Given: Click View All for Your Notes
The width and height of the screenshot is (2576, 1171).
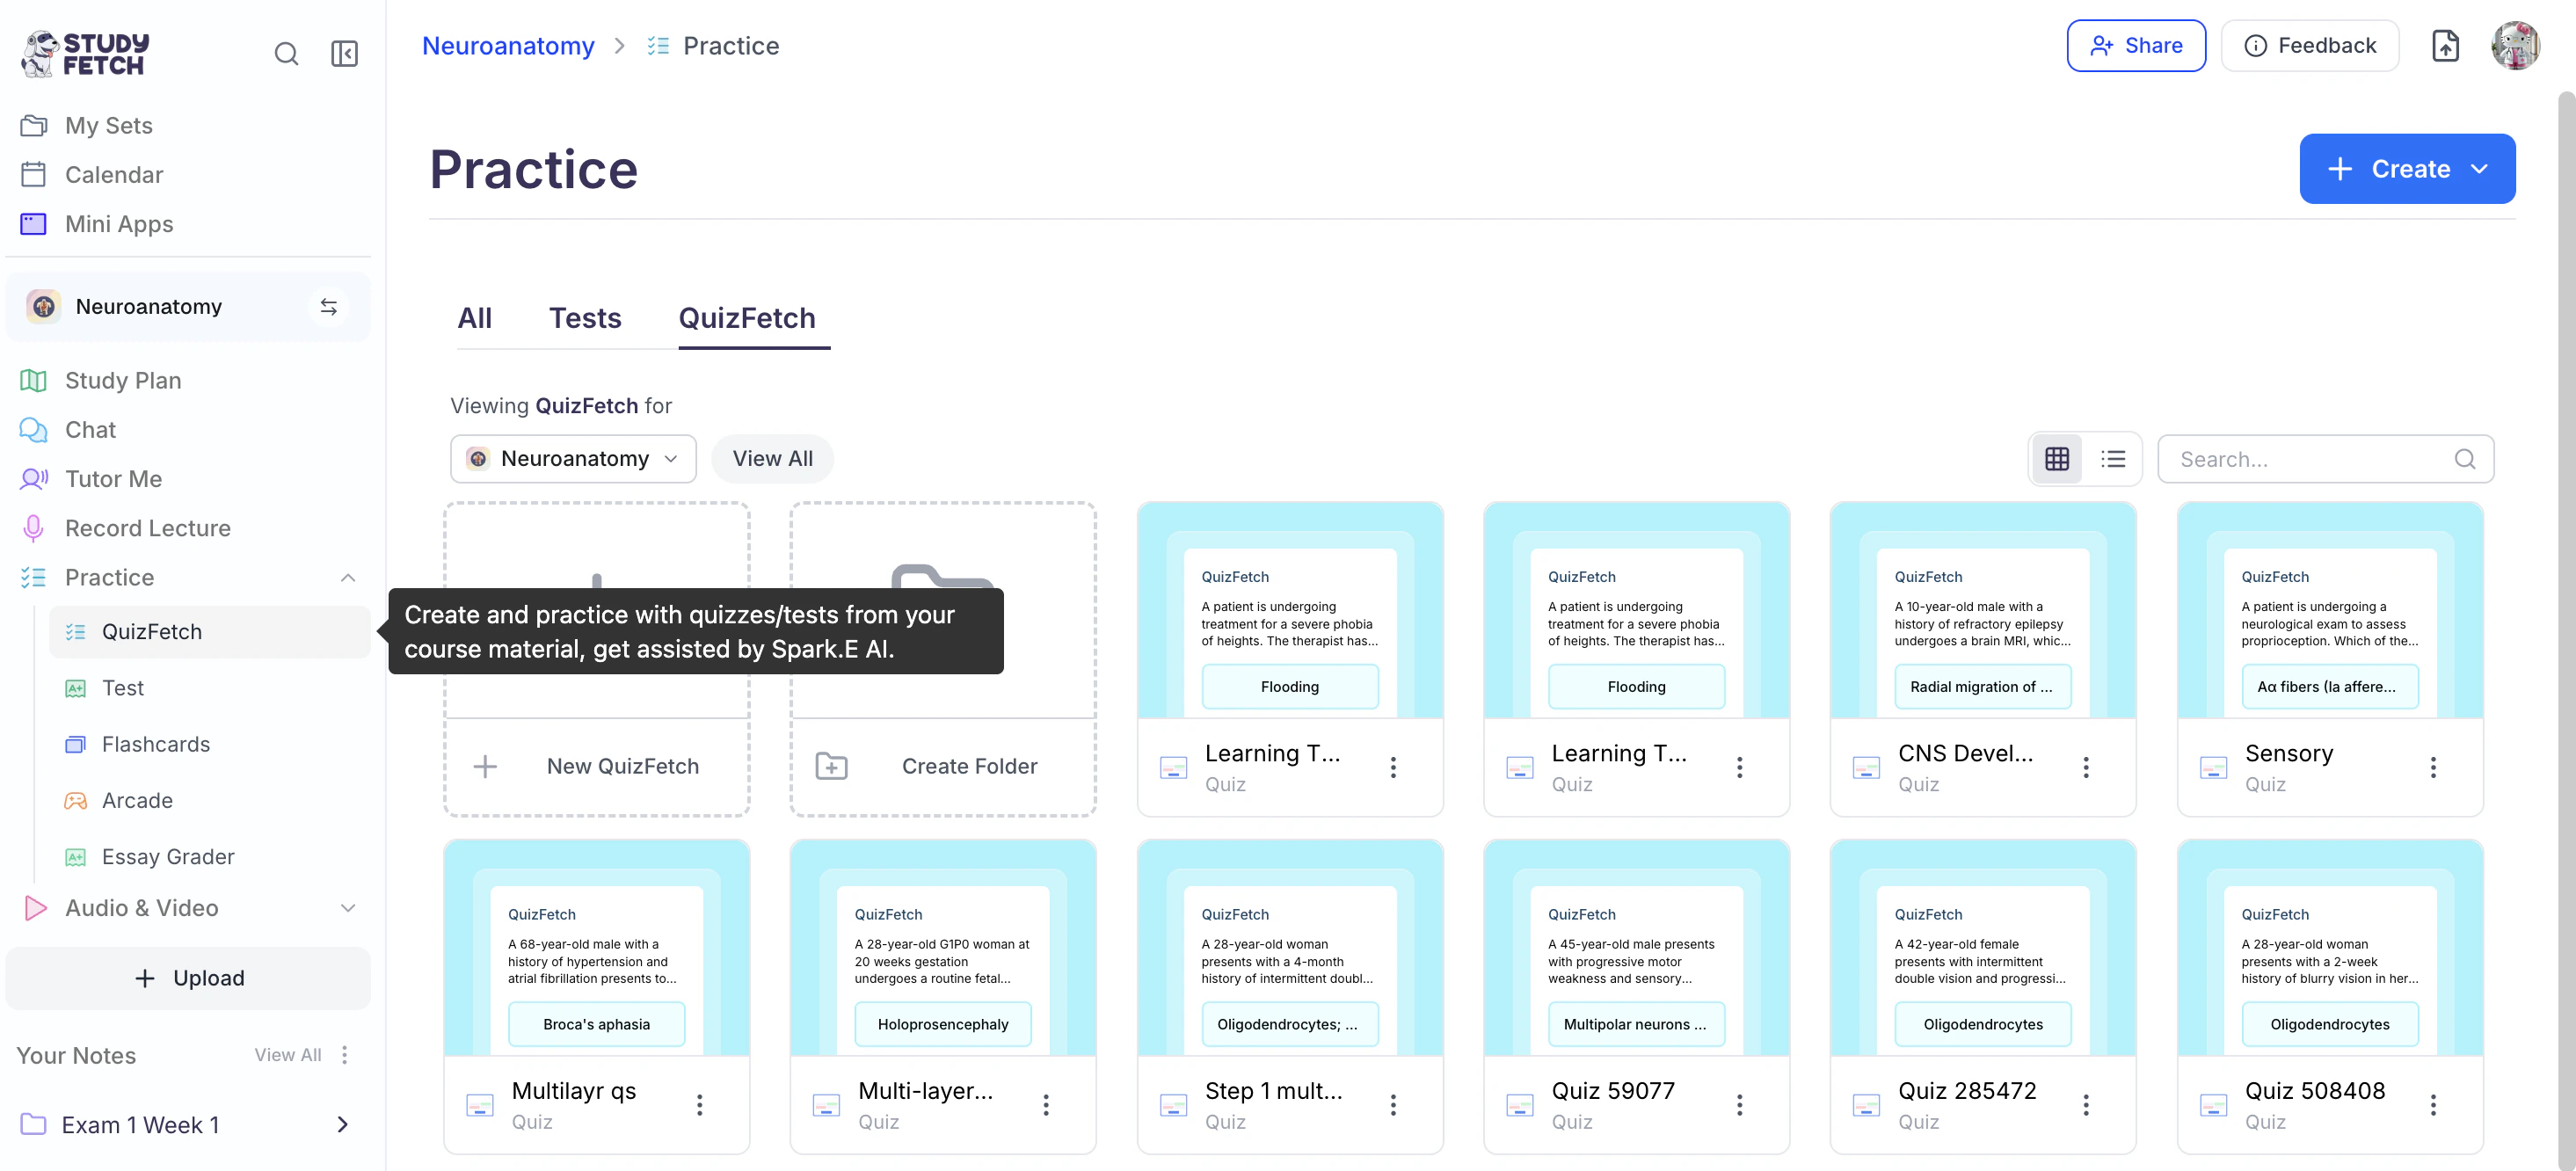Looking at the screenshot, I should 288,1054.
